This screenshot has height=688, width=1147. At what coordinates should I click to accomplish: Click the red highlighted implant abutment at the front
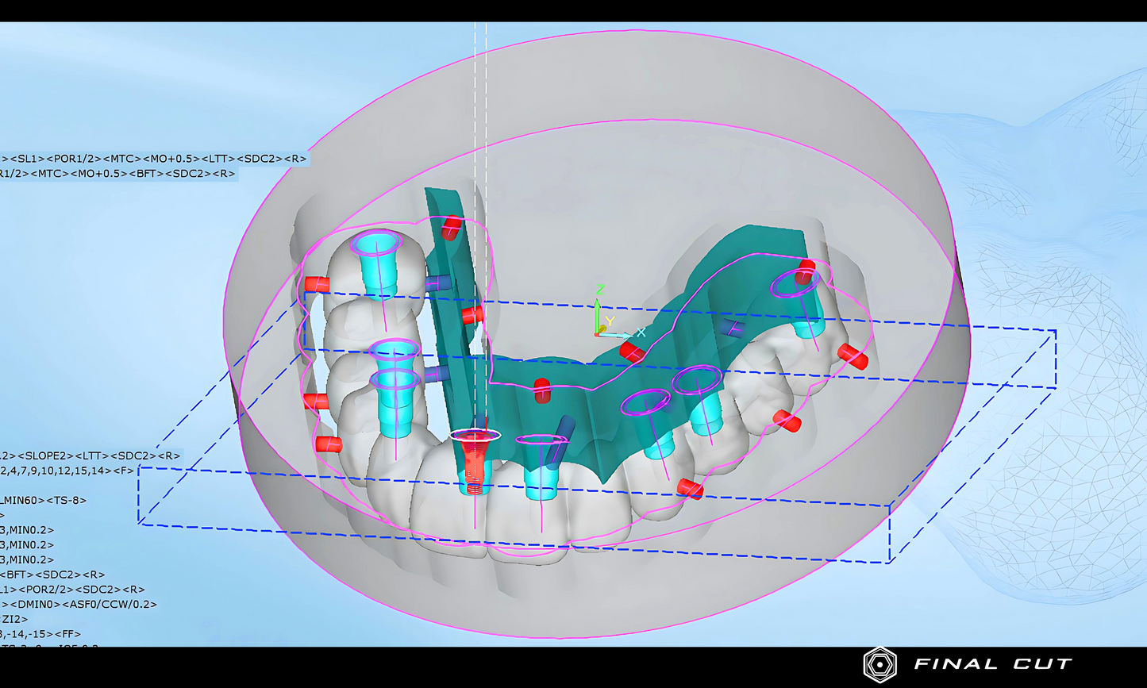[474, 456]
